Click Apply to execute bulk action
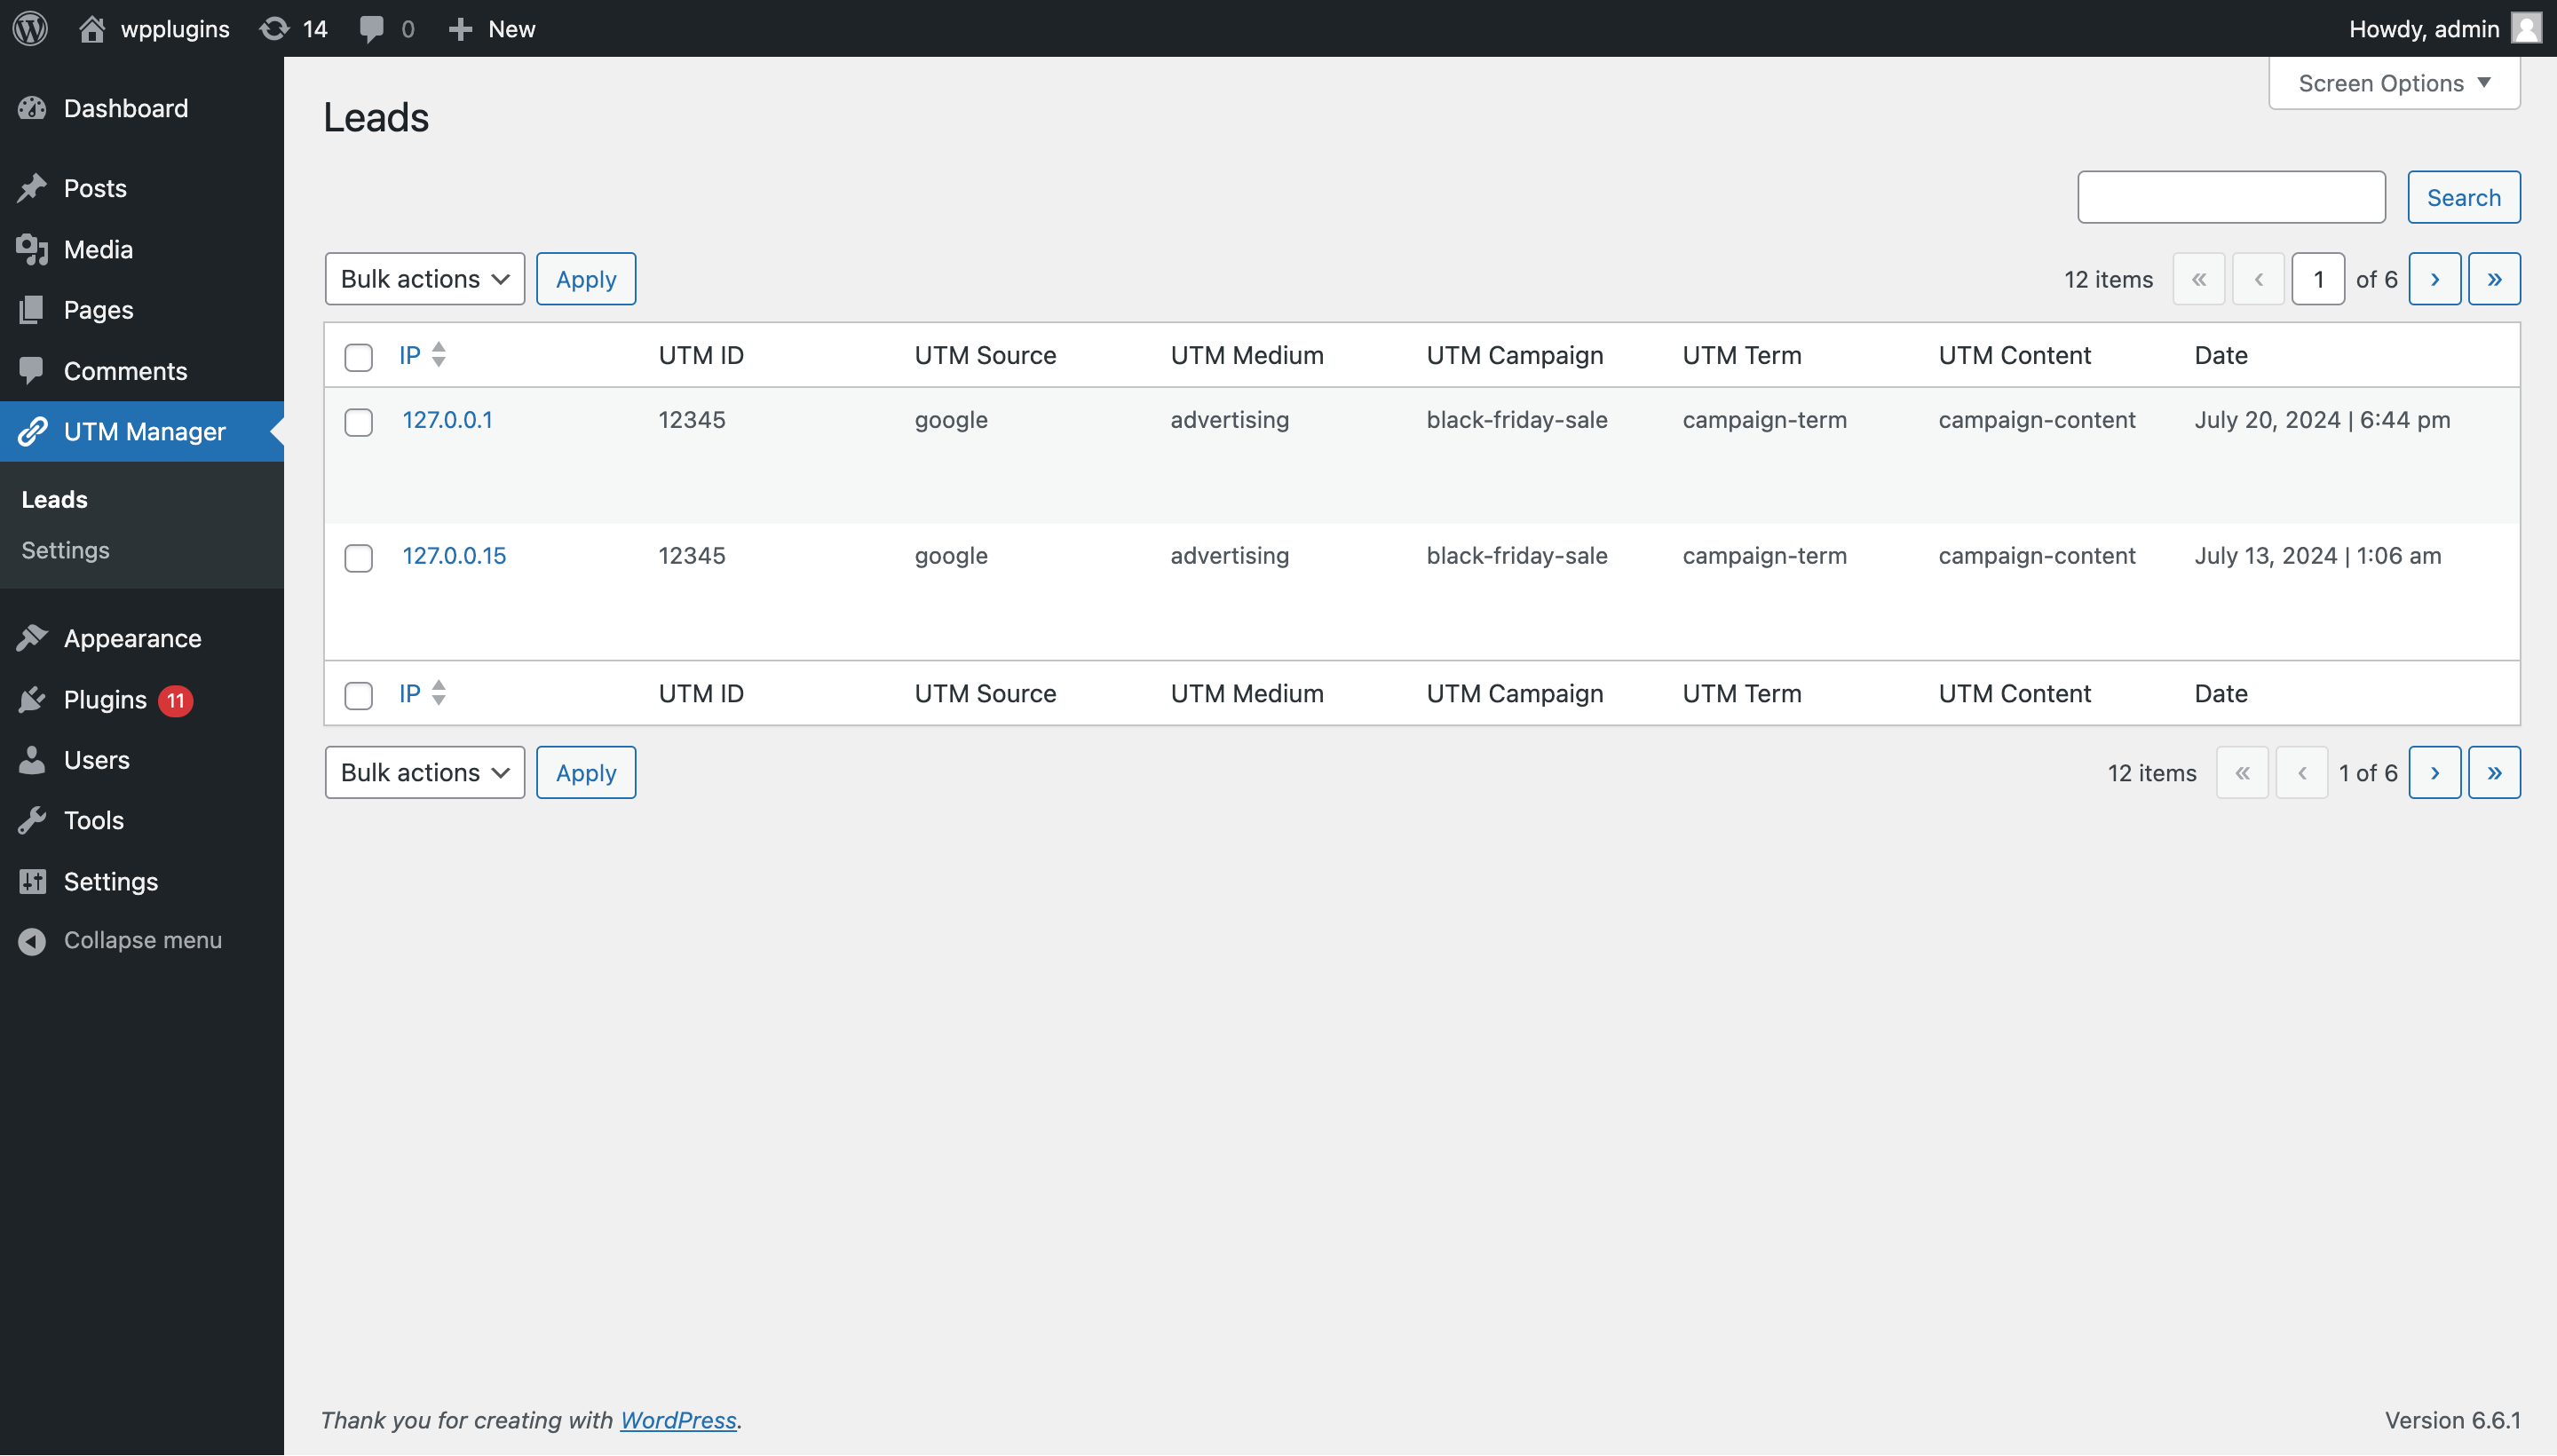The height and width of the screenshot is (1456, 2557). (585, 278)
